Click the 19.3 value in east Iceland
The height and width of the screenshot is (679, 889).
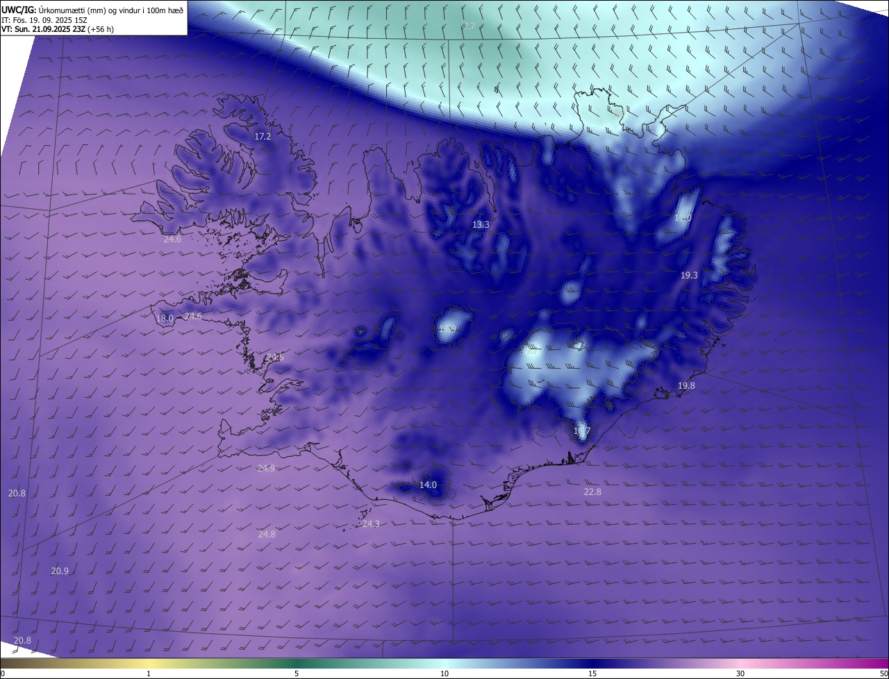(689, 276)
